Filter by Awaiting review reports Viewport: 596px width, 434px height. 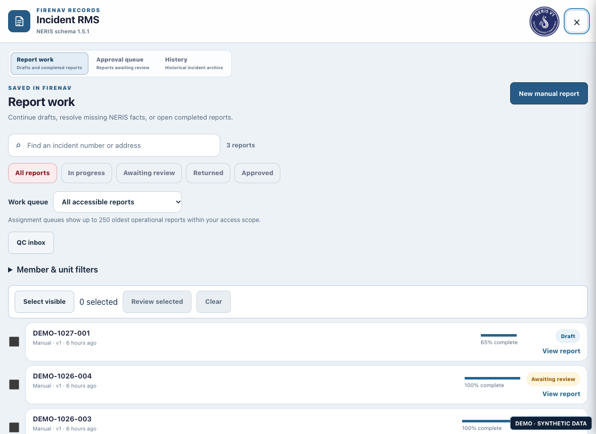click(x=149, y=173)
